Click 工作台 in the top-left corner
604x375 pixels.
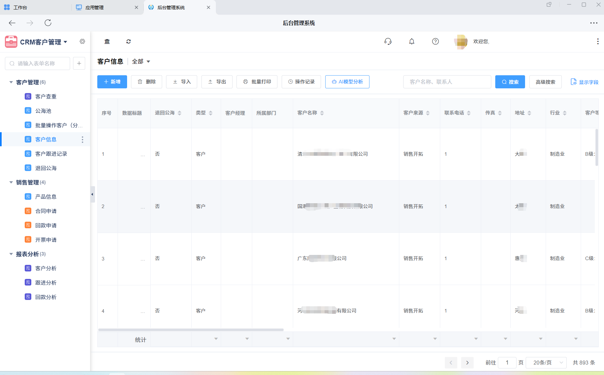click(20, 7)
